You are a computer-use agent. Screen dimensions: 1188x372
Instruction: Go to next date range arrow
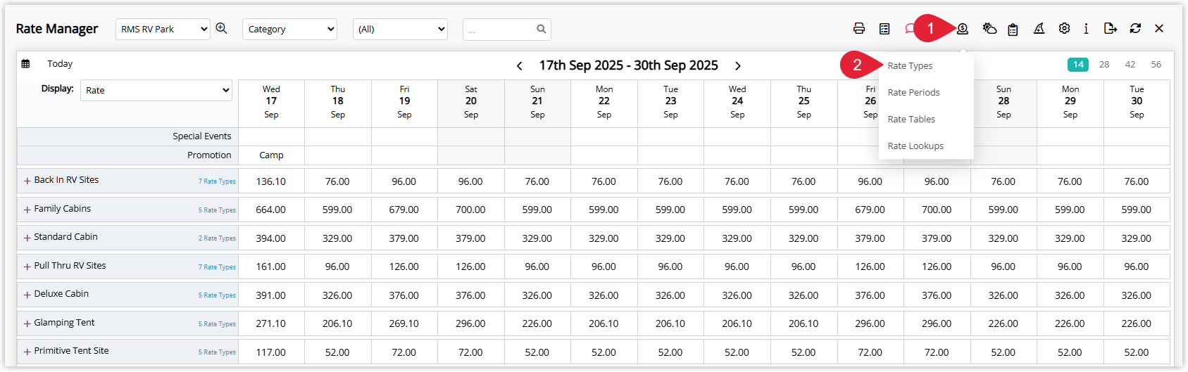coord(738,66)
